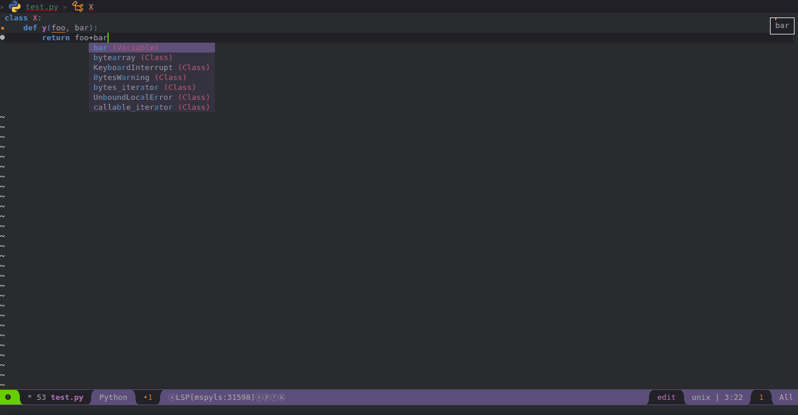The width and height of the screenshot is (798, 415).
Task: Click the circled 'y' minor-mode indicator
Action: point(274,397)
